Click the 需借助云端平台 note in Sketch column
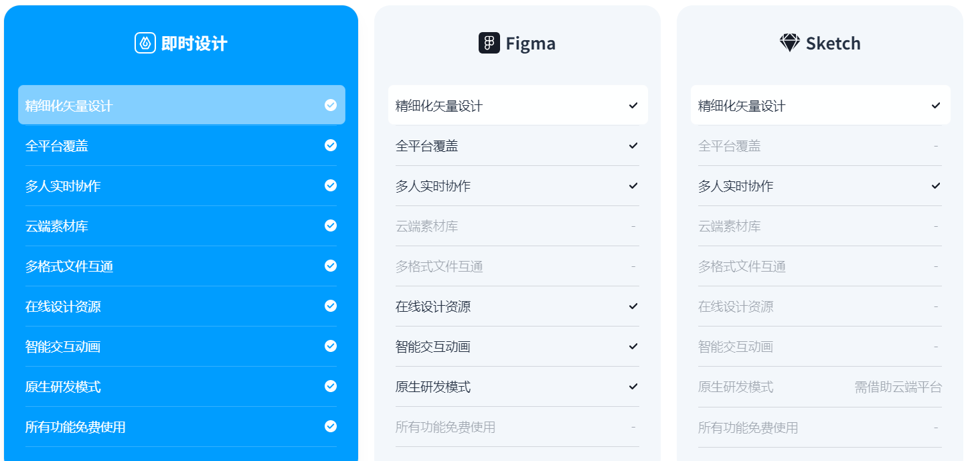Screen dimensions: 970x461 click(898, 387)
